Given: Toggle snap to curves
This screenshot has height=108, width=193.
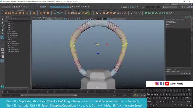Looking at the screenshot, I should point(79,7).
